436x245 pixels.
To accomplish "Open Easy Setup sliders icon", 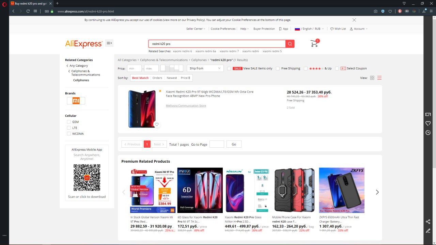I will 431,11.
